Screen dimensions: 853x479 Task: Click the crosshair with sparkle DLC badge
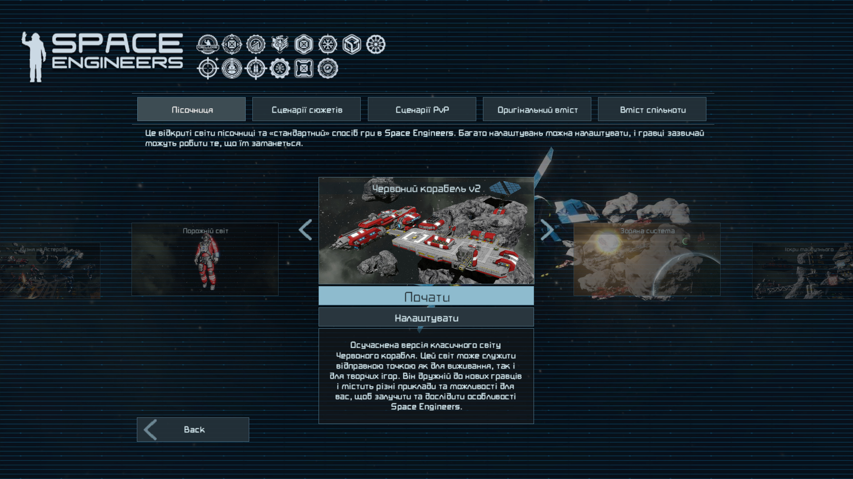pos(208,69)
